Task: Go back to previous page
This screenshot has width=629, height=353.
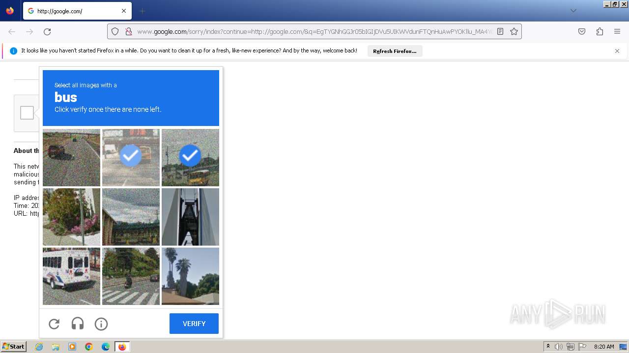Action: [12, 31]
